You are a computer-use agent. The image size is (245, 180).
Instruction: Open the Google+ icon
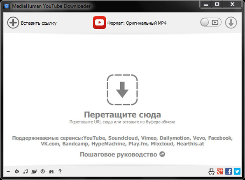[x=220, y=171]
